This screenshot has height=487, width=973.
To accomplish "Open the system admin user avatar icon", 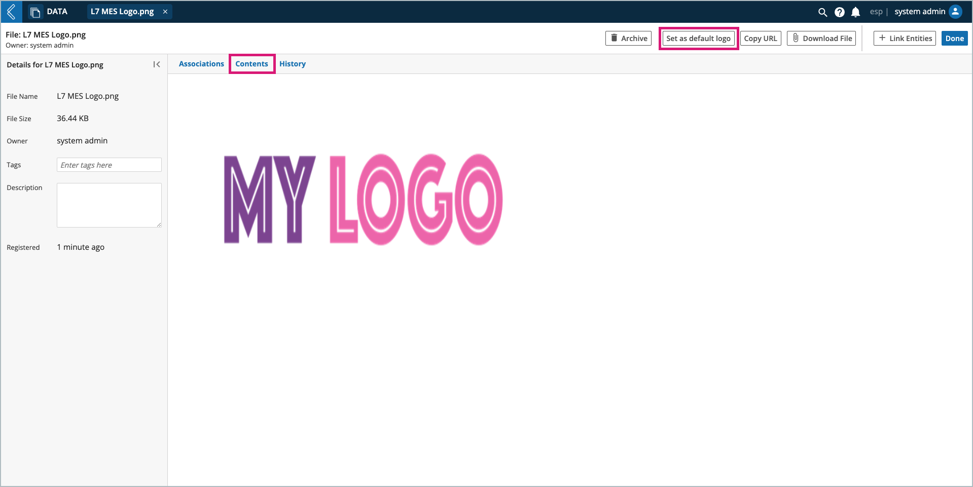I will coord(955,12).
